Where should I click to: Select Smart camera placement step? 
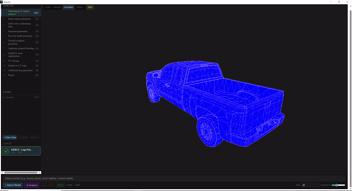tap(21, 19)
